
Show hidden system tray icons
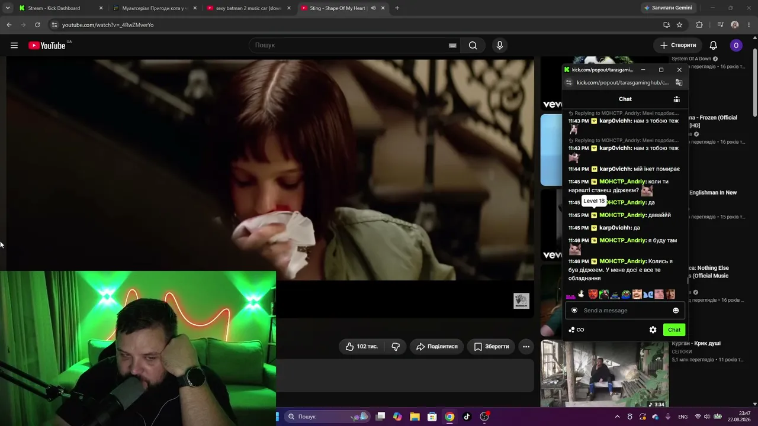point(617,417)
